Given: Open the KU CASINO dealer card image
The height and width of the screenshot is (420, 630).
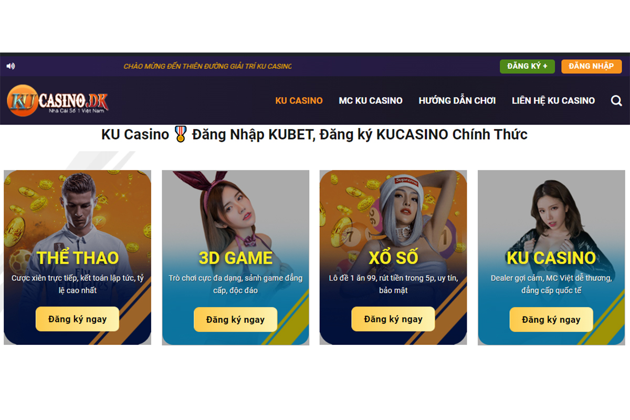Looking at the screenshot, I should tap(551, 258).
